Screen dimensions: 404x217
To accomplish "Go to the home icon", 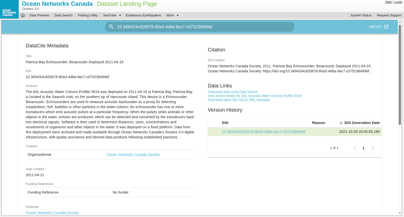I will click(x=23, y=15).
